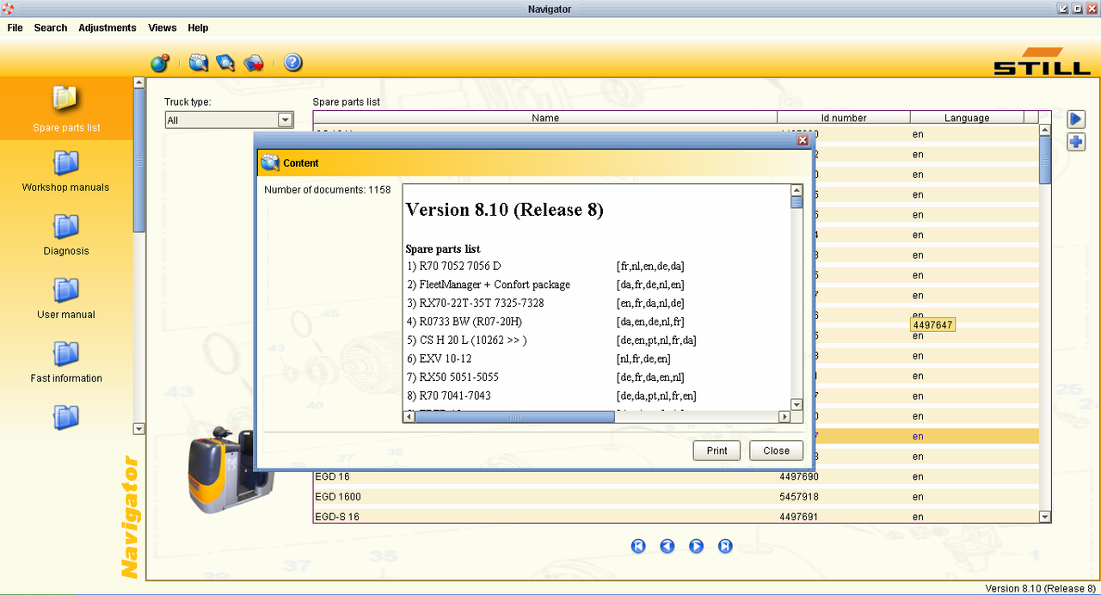Open the User manual folder

tap(66, 297)
